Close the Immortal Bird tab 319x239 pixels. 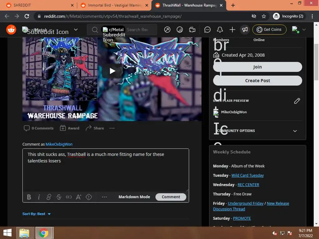pyautogui.click(x=146, y=5)
